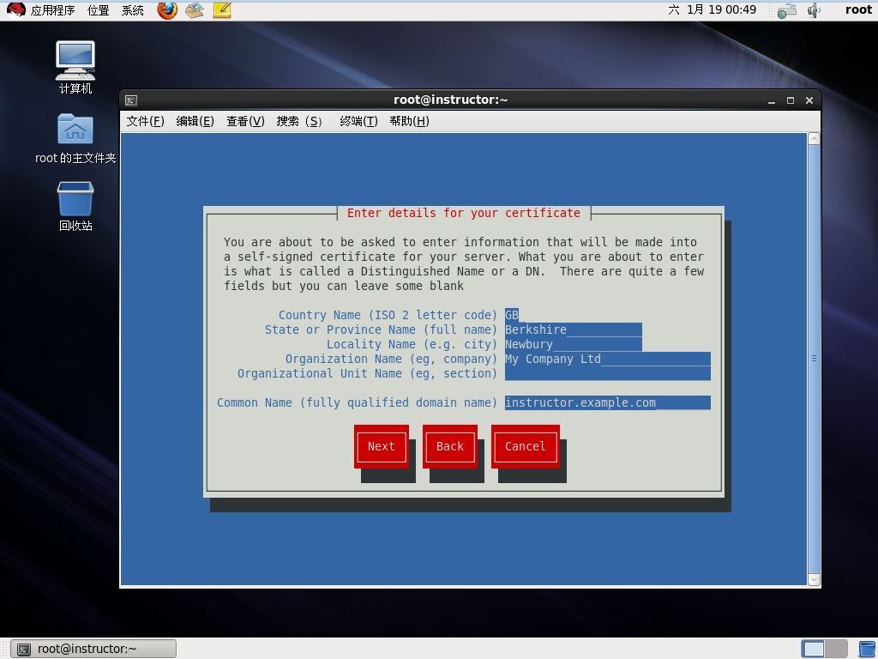Maximize the terminal window
The width and height of the screenshot is (878, 659).
click(x=791, y=101)
